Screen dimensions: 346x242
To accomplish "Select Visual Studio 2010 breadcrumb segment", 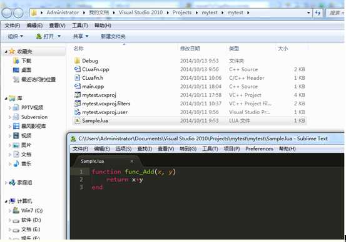I will click(141, 12).
